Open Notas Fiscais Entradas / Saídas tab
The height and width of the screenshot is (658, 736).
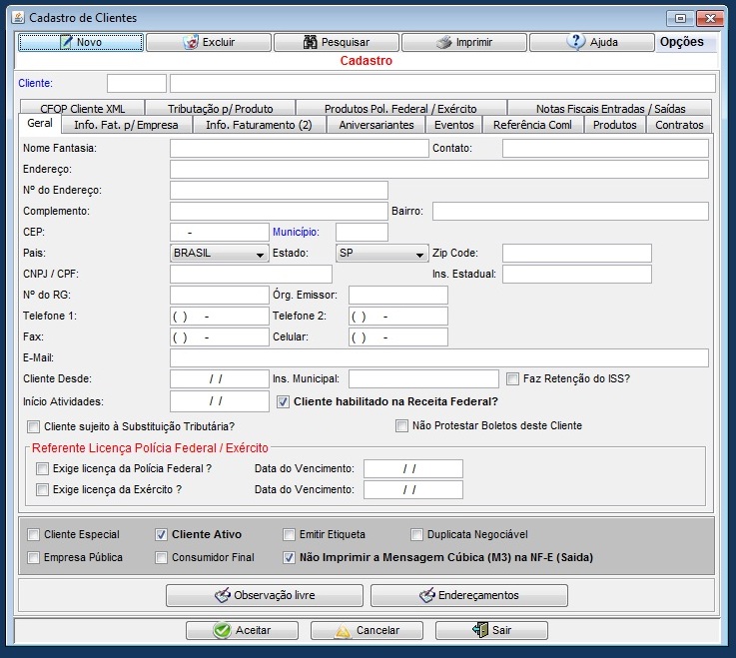pyautogui.click(x=610, y=109)
